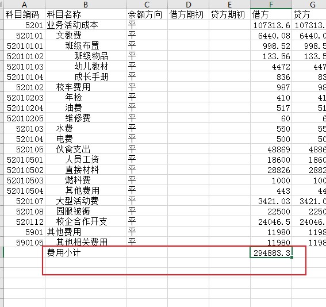The height and width of the screenshot is (307, 326).
Task: Select code cell 52010205
Action: click(x=24, y=118)
